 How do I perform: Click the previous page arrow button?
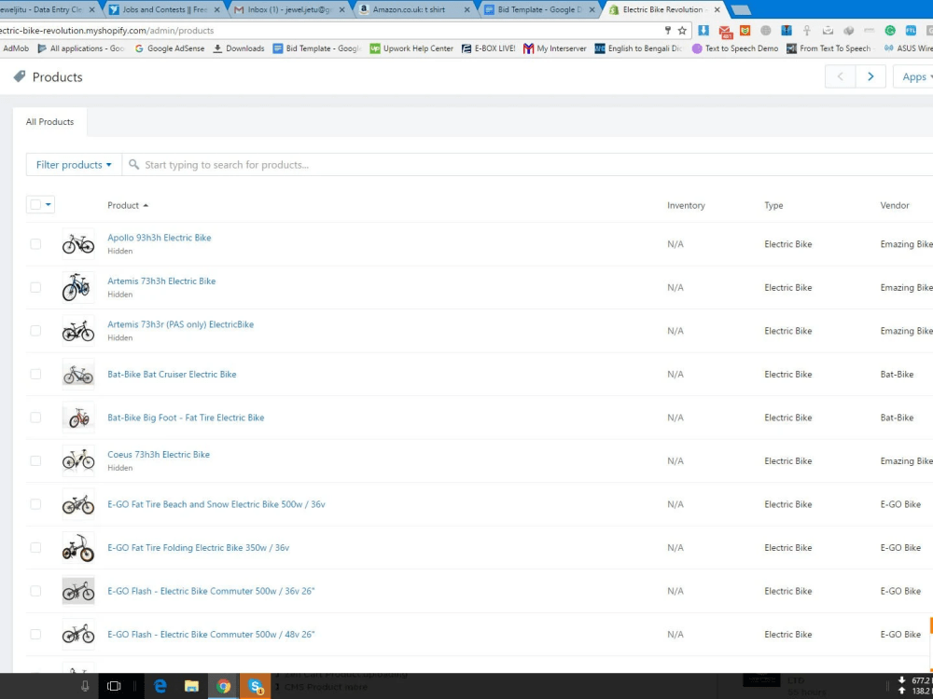tap(841, 76)
